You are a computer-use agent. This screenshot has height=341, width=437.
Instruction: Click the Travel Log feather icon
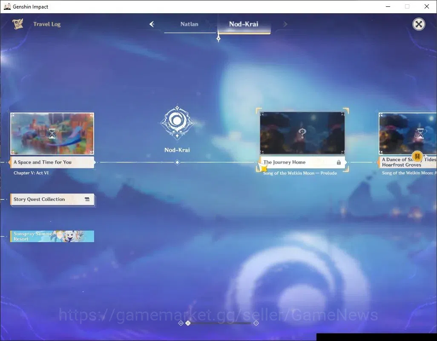(18, 24)
